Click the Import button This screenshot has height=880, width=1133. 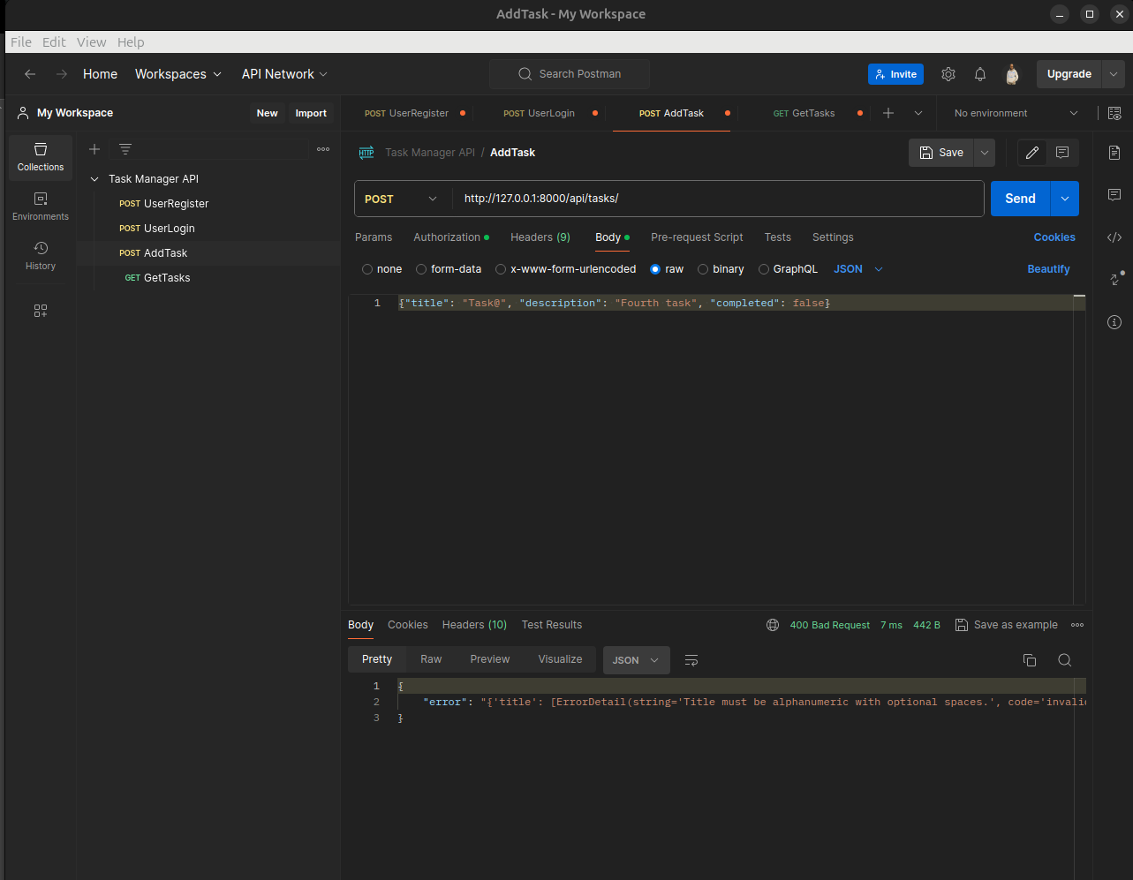point(311,113)
